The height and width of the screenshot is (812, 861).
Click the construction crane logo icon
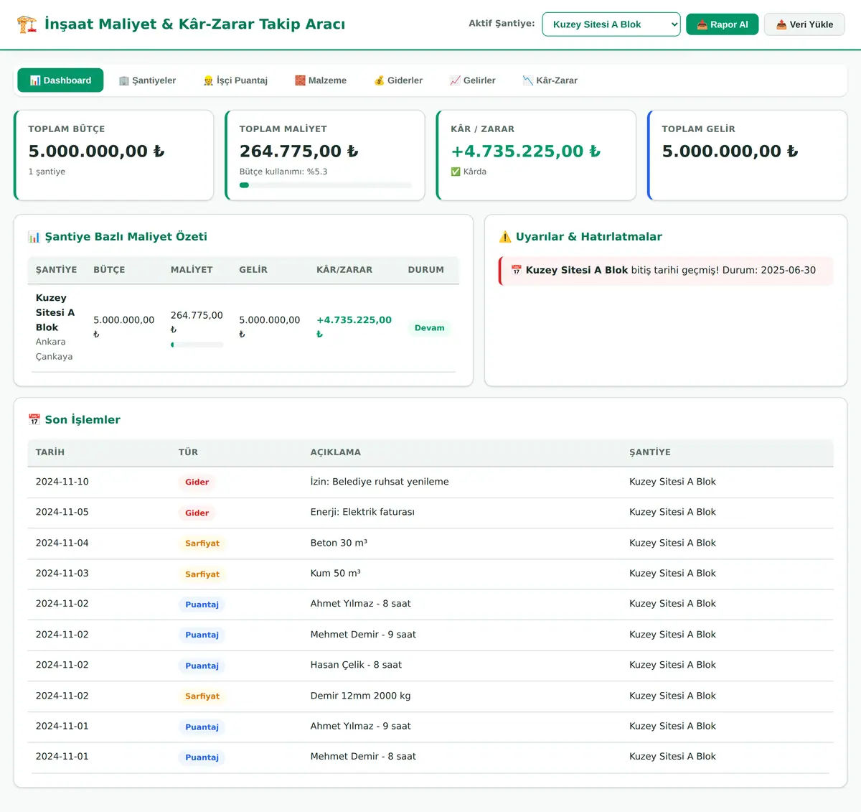27,24
